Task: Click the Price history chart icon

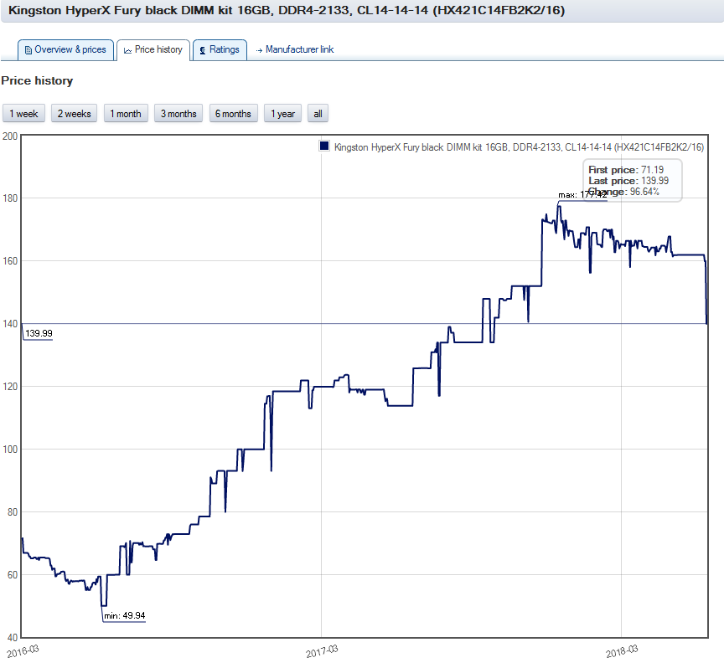Action: (x=128, y=50)
